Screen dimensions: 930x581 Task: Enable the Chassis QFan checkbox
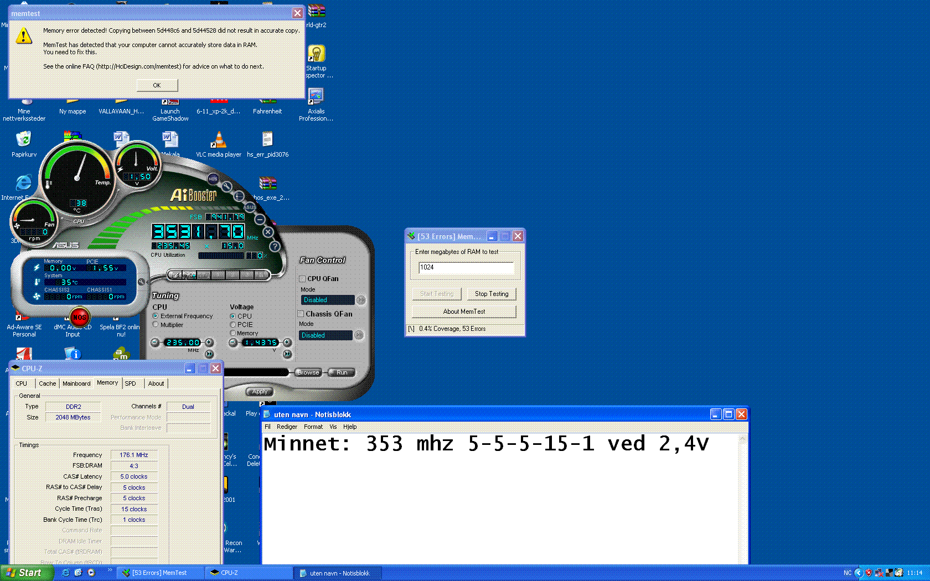click(x=301, y=314)
